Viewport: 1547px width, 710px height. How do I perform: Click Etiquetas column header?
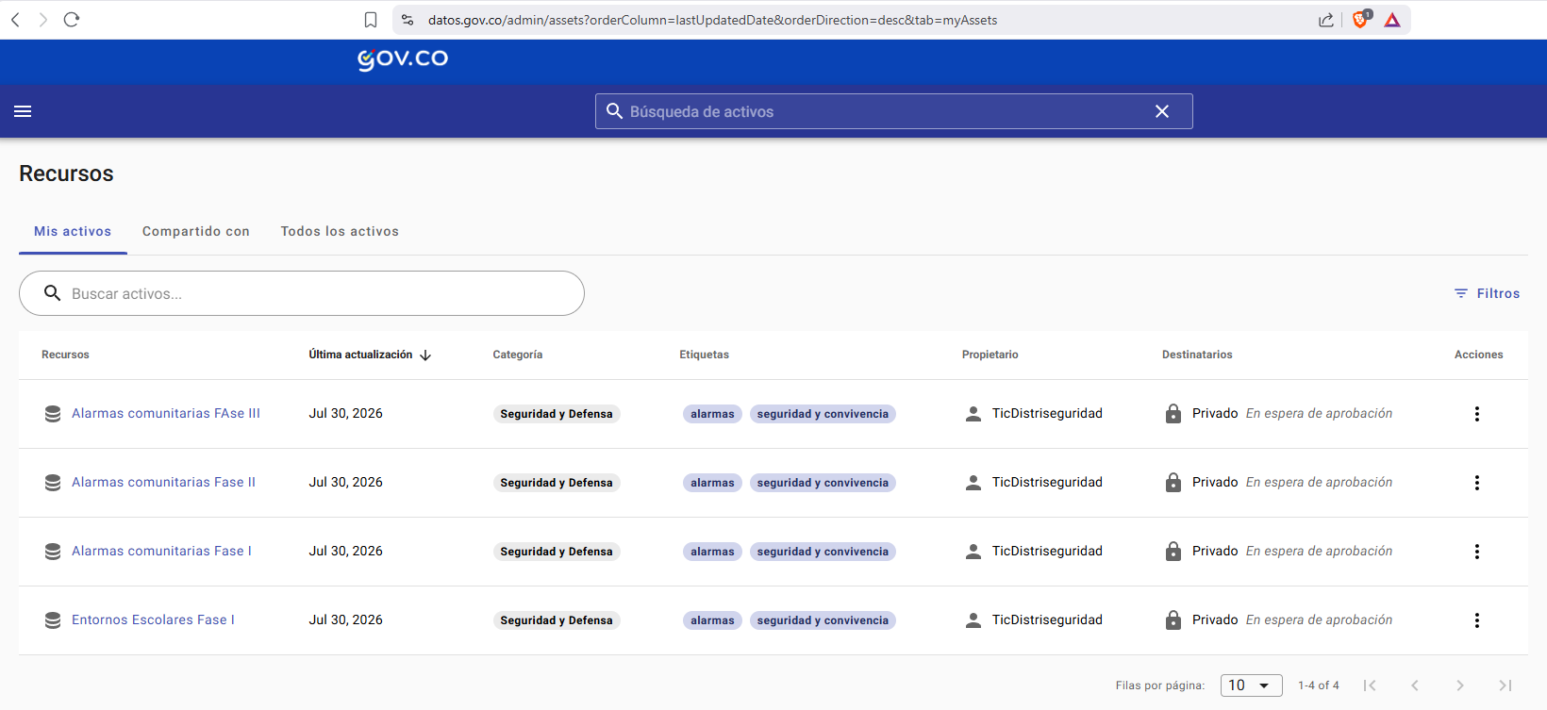click(704, 355)
